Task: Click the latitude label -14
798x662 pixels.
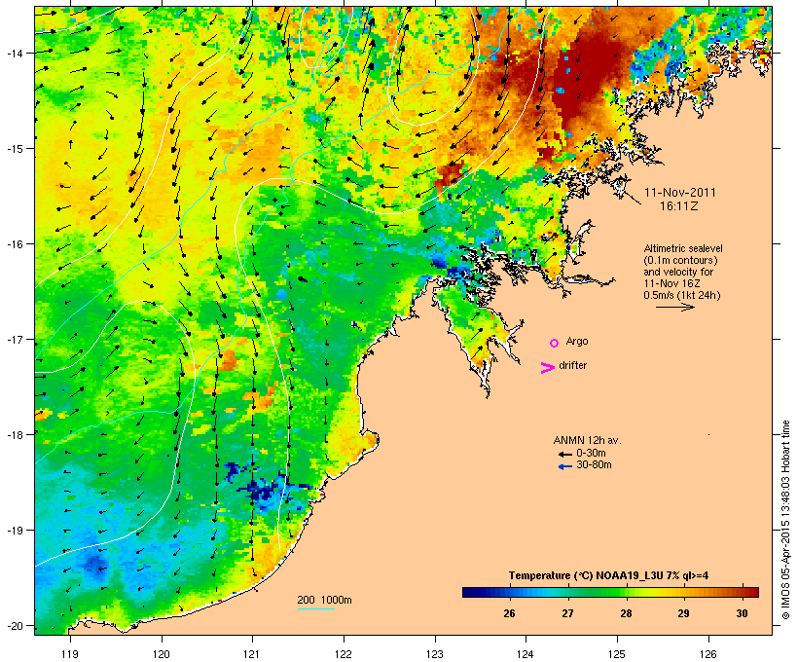Action: [15, 54]
